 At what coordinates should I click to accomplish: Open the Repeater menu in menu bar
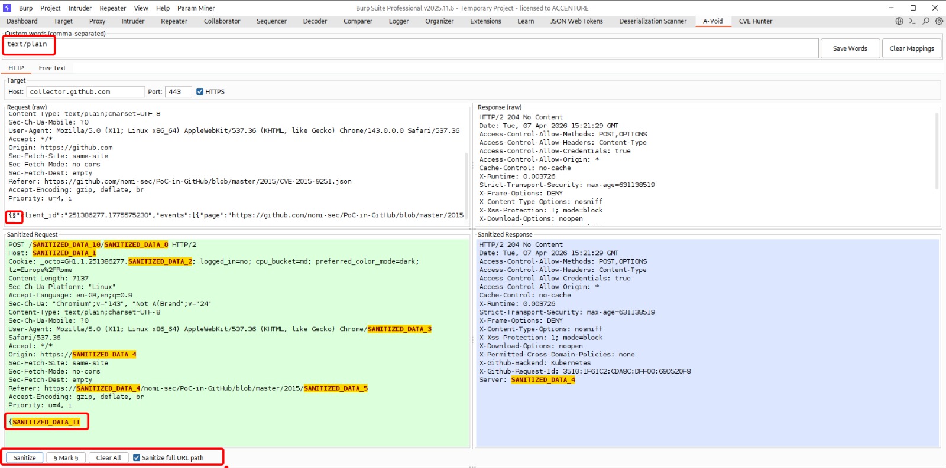pyautogui.click(x=112, y=8)
